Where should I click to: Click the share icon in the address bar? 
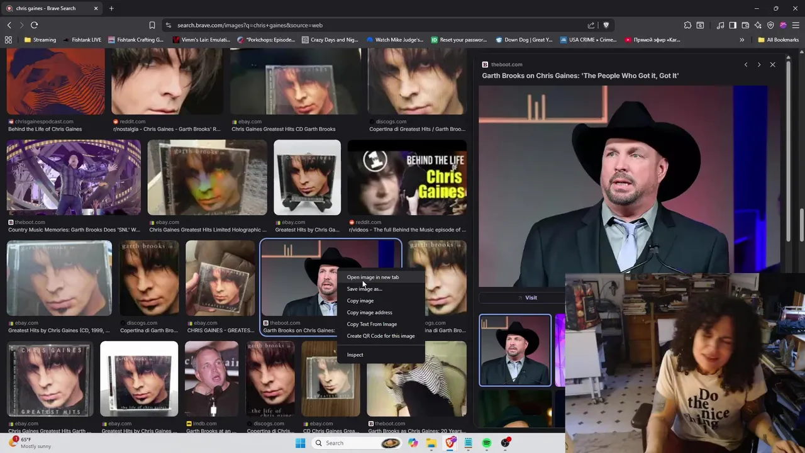pyautogui.click(x=591, y=25)
